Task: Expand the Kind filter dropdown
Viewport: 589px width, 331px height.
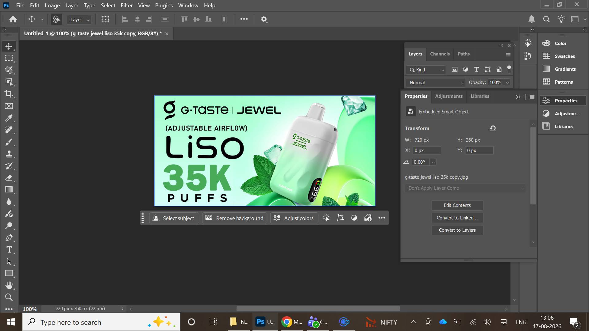Action: pyautogui.click(x=426, y=70)
